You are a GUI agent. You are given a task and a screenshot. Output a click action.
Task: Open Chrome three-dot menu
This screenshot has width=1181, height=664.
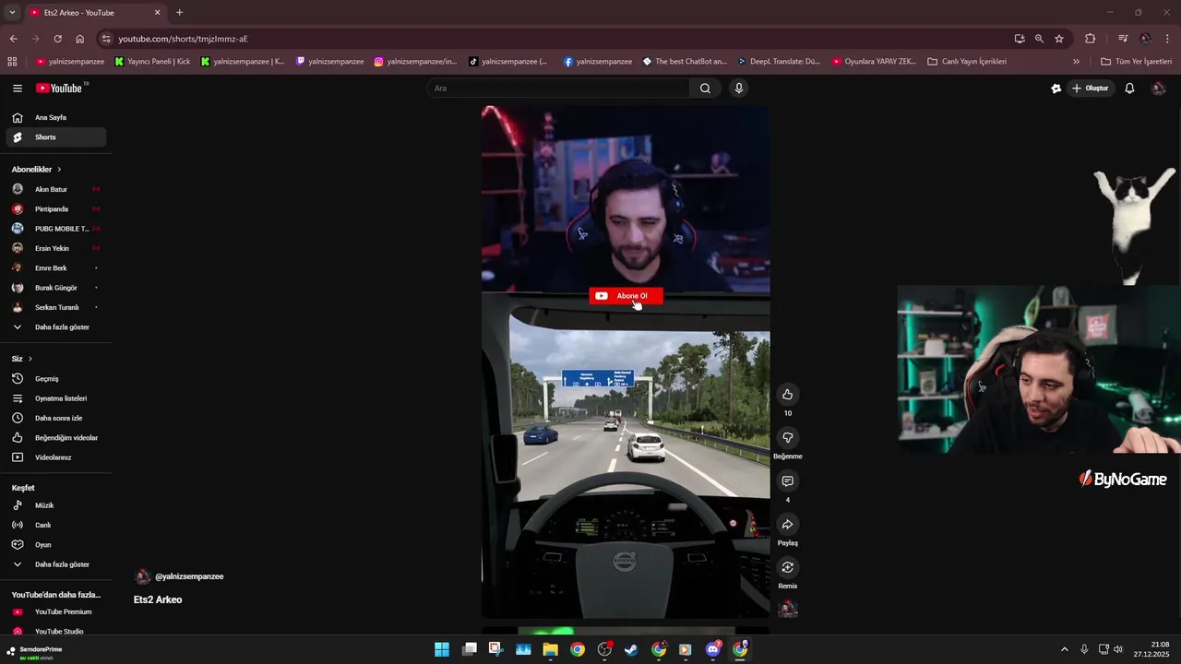tap(1168, 39)
